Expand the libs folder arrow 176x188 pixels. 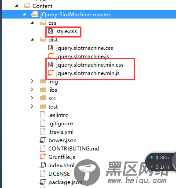(32, 90)
